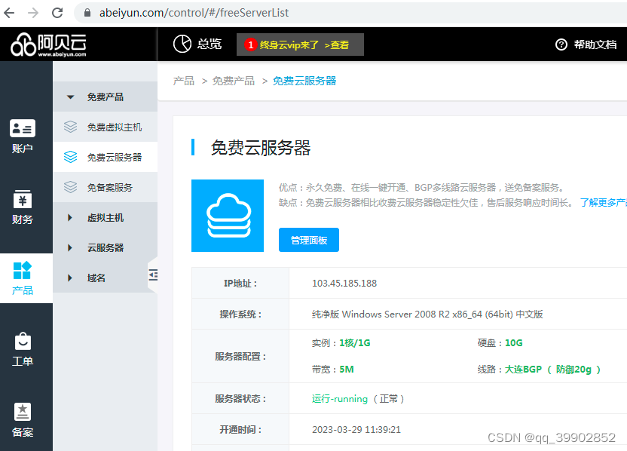Open 帮助文档 help documents
Viewport: 627px width, 451px height.
click(595, 44)
